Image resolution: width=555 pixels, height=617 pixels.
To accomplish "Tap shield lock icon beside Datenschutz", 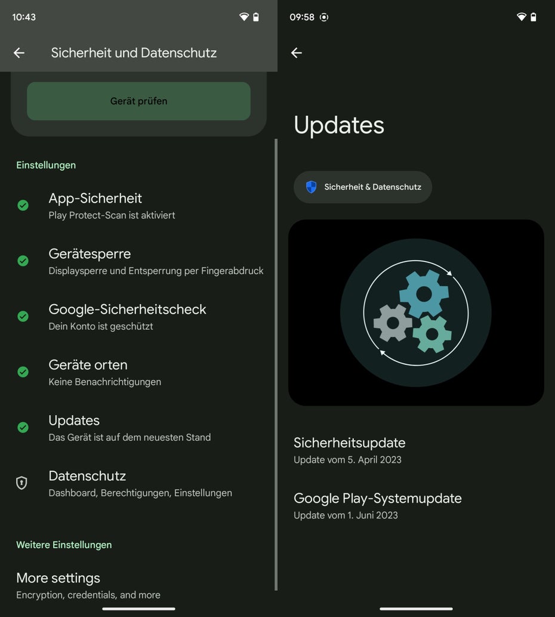I will pos(21,483).
